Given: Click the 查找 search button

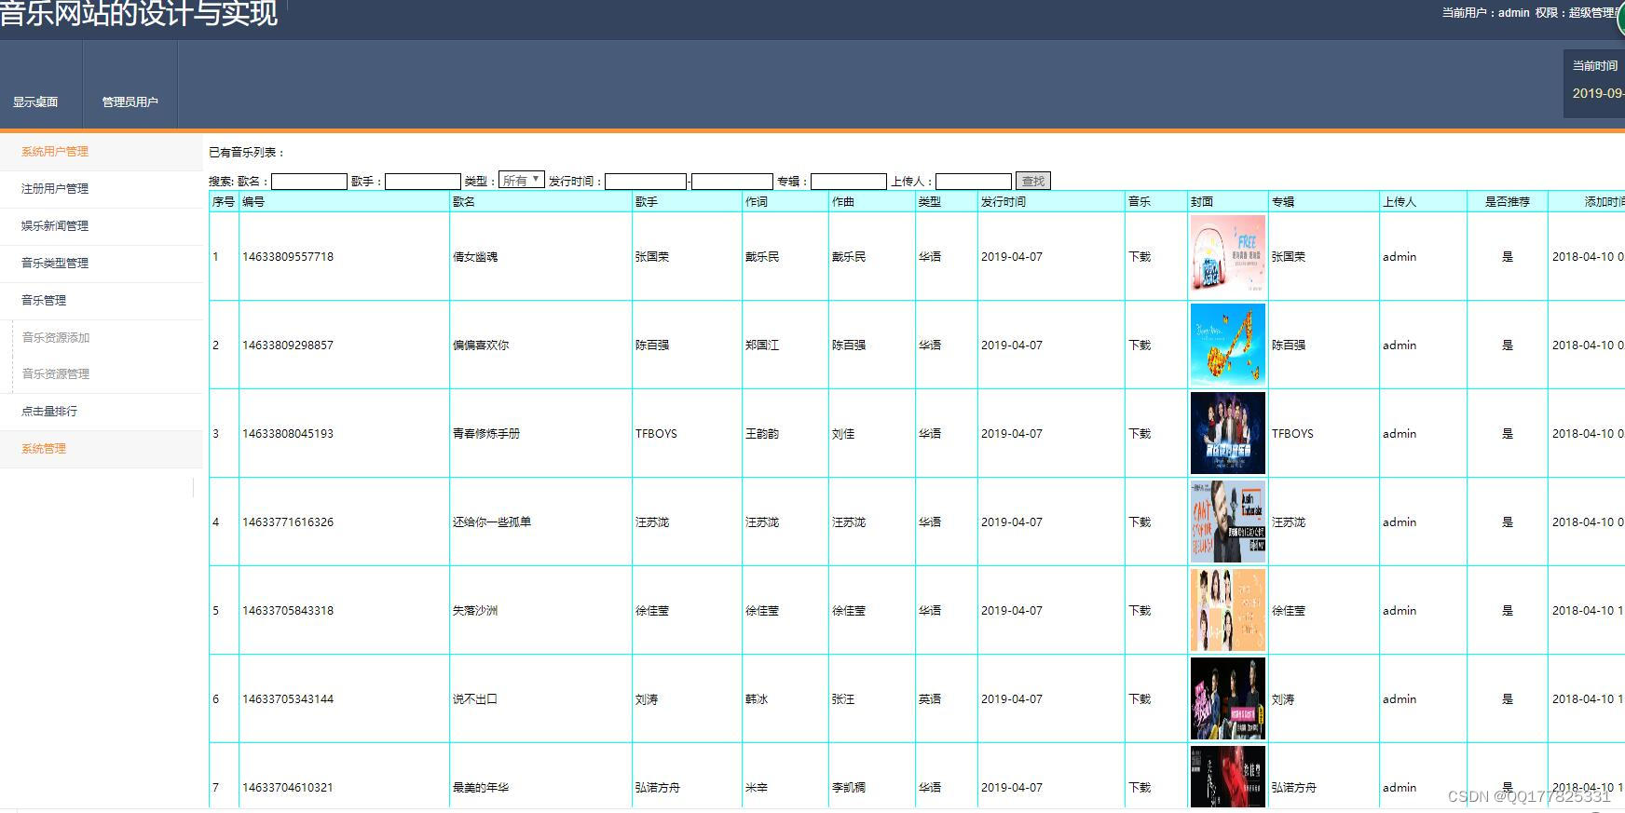Looking at the screenshot, I should [1033, 181].
